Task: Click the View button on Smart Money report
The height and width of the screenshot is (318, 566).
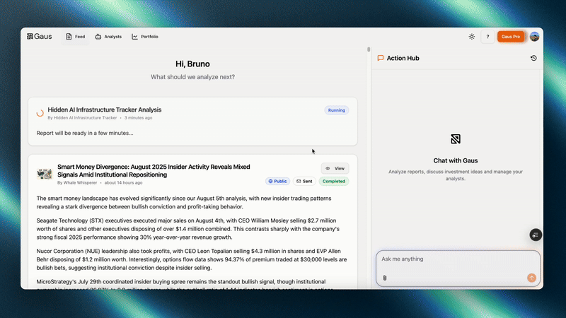Action: click(335, 168)
